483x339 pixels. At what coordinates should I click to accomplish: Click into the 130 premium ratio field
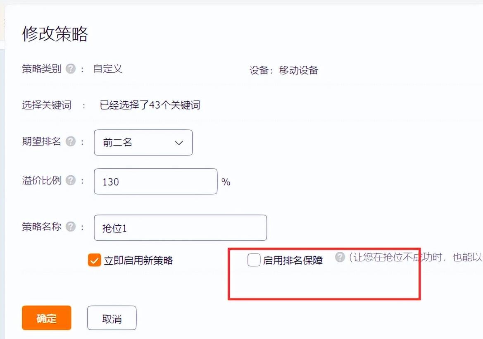[x=155, y=181]
